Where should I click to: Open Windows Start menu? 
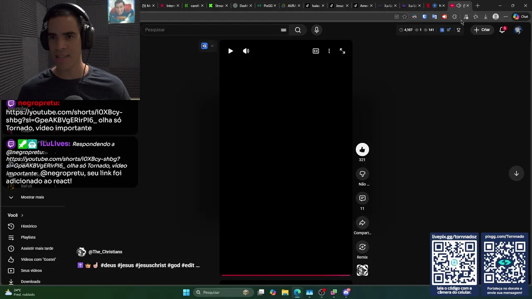pos(186,292)
